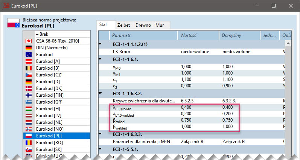Click the large Polish-EU flag of current design code
This screenshot has width=300, height=160.
[14, 23]
